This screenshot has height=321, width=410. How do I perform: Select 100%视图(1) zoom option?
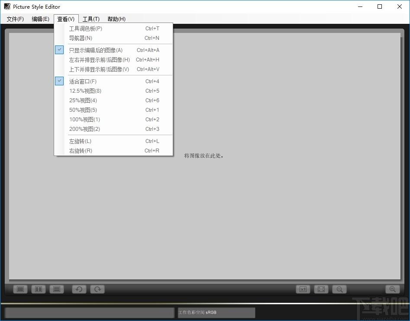113,119
